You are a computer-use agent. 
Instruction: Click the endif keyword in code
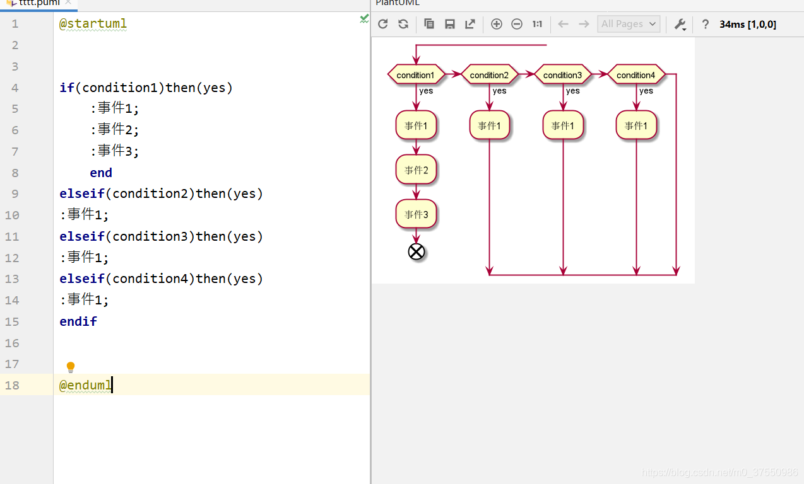point(78,321)
